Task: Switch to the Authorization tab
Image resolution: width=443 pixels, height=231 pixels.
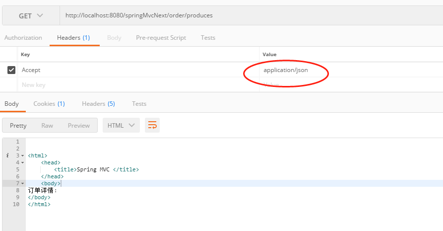Action: coord(23,38)
